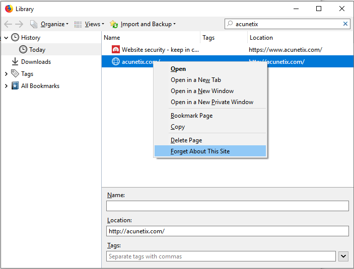Maximize the Library window
Screen dimensions: 354x269
pyautogui.click(x=319, y=9)
